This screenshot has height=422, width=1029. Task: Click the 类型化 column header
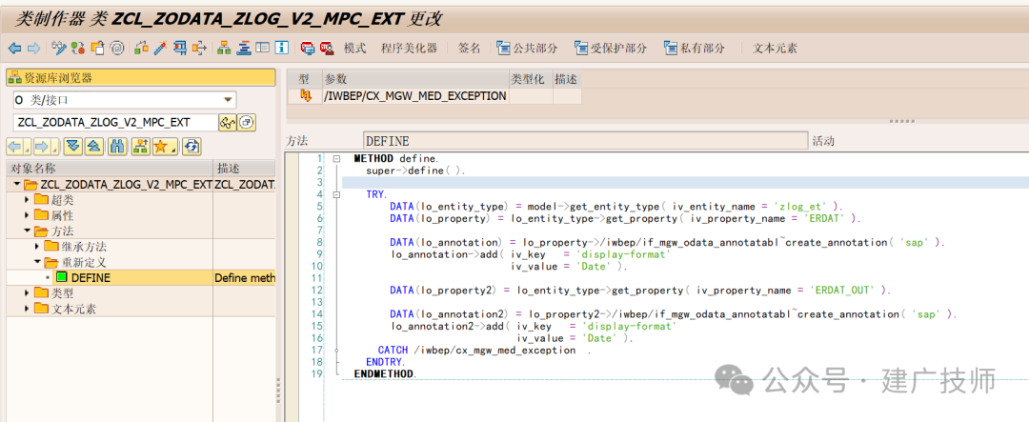click(531, 79)
